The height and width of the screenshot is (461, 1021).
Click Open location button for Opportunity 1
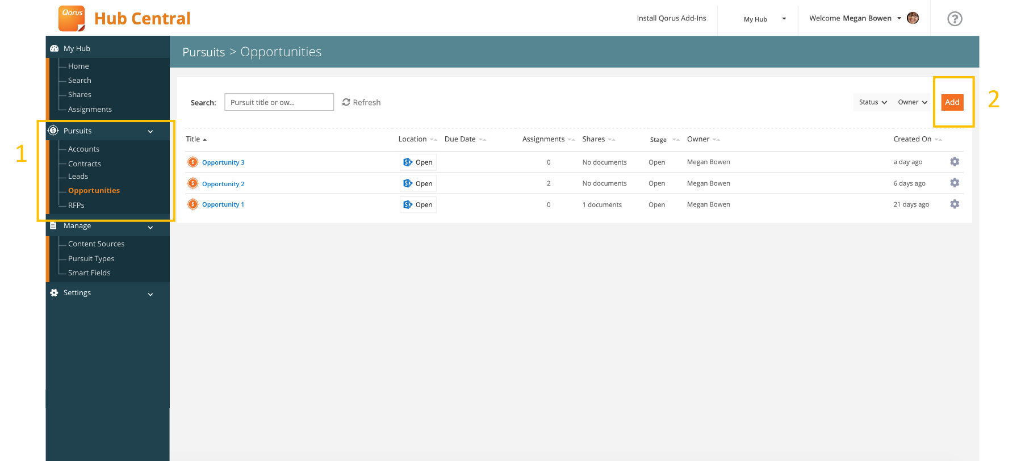coord(418,204)
